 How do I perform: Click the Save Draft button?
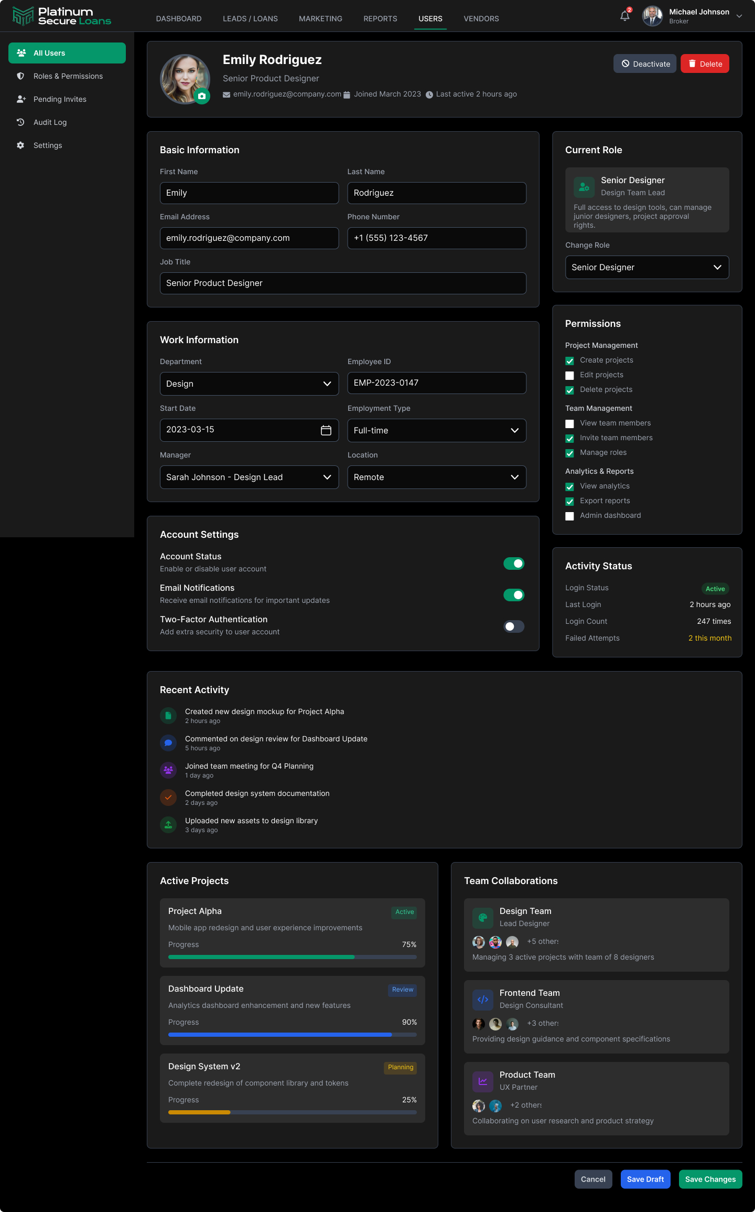[x=645, y=1179]
